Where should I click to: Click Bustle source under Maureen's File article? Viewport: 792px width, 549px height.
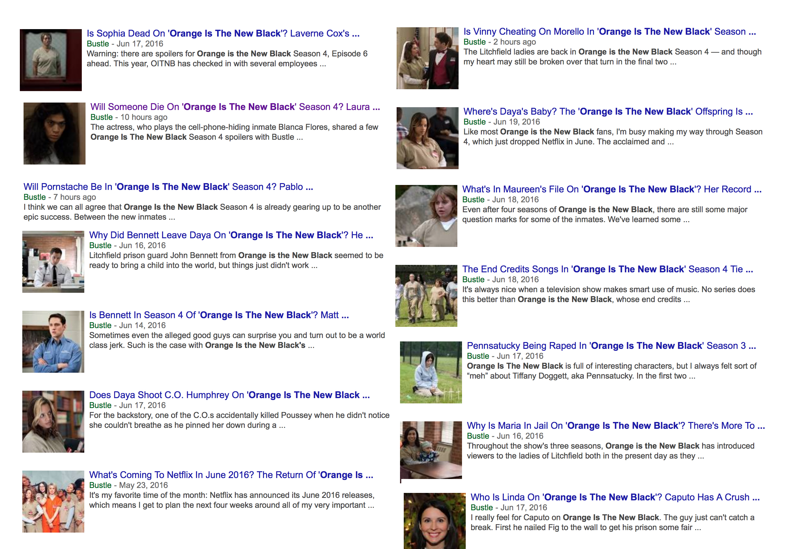click(x=473, y=200)
